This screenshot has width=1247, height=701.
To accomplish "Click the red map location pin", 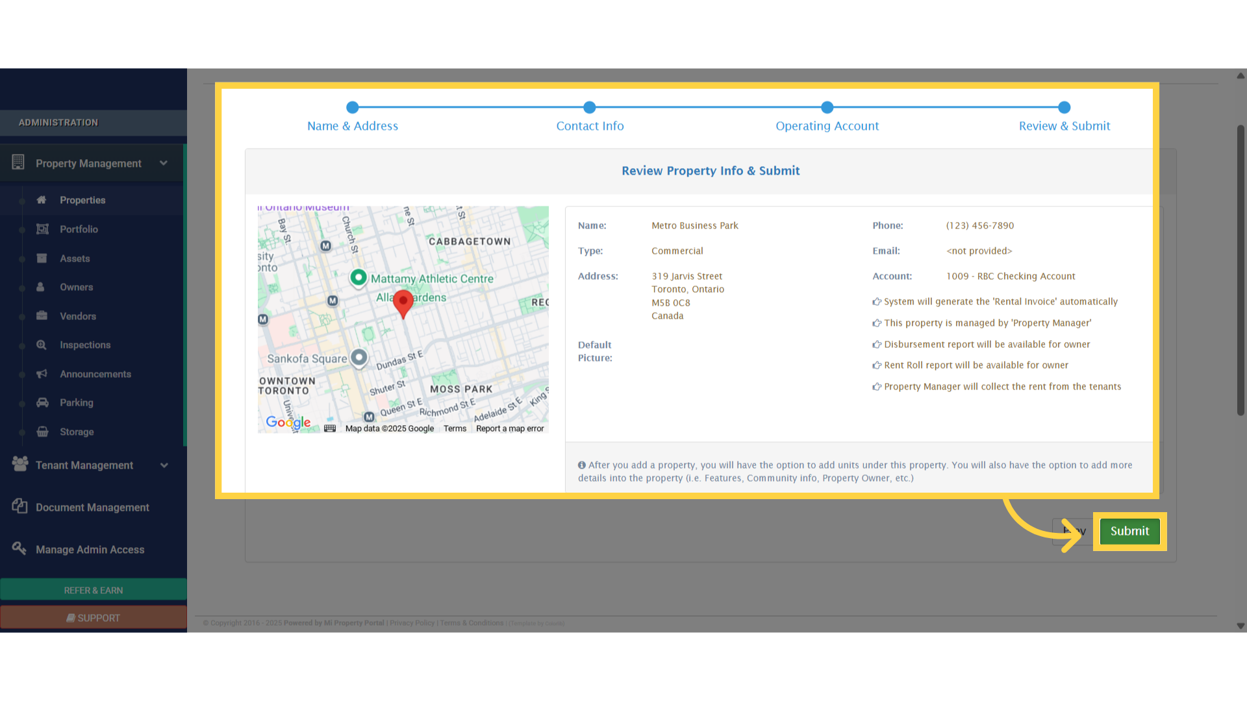I will pyautogui.click(x=403, y=302).
